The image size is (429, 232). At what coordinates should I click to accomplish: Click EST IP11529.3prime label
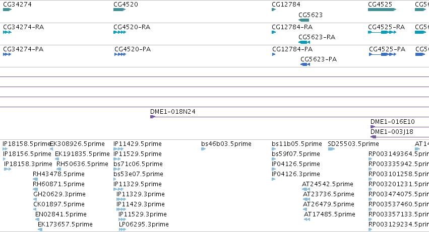143,214
